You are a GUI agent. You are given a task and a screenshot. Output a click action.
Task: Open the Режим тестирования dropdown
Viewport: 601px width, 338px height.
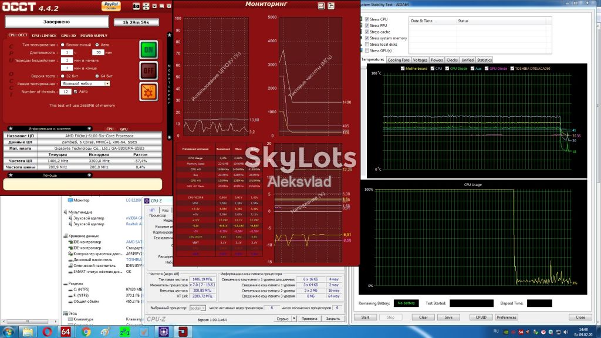pyautogui.click(x=107, y=83)
